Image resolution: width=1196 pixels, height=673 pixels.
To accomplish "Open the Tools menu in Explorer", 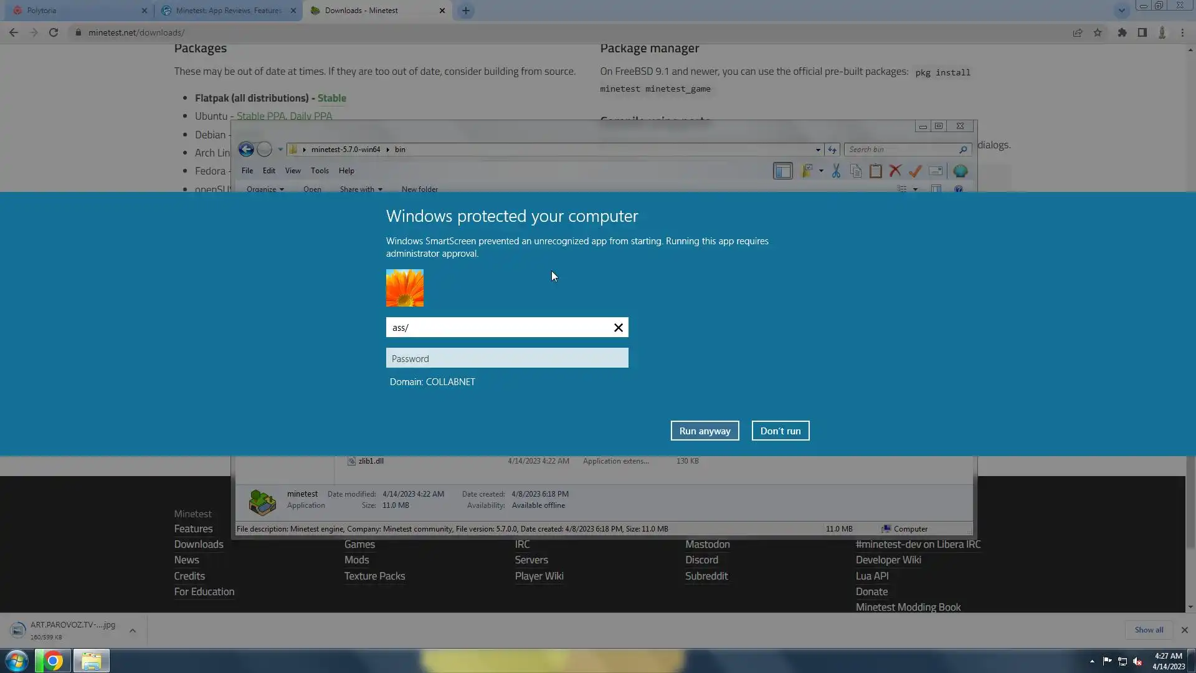I will tap(320, 171).
